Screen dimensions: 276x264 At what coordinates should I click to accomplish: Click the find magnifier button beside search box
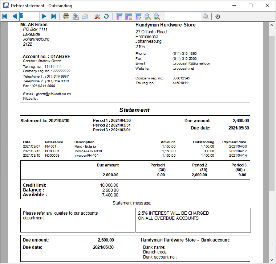206,16
